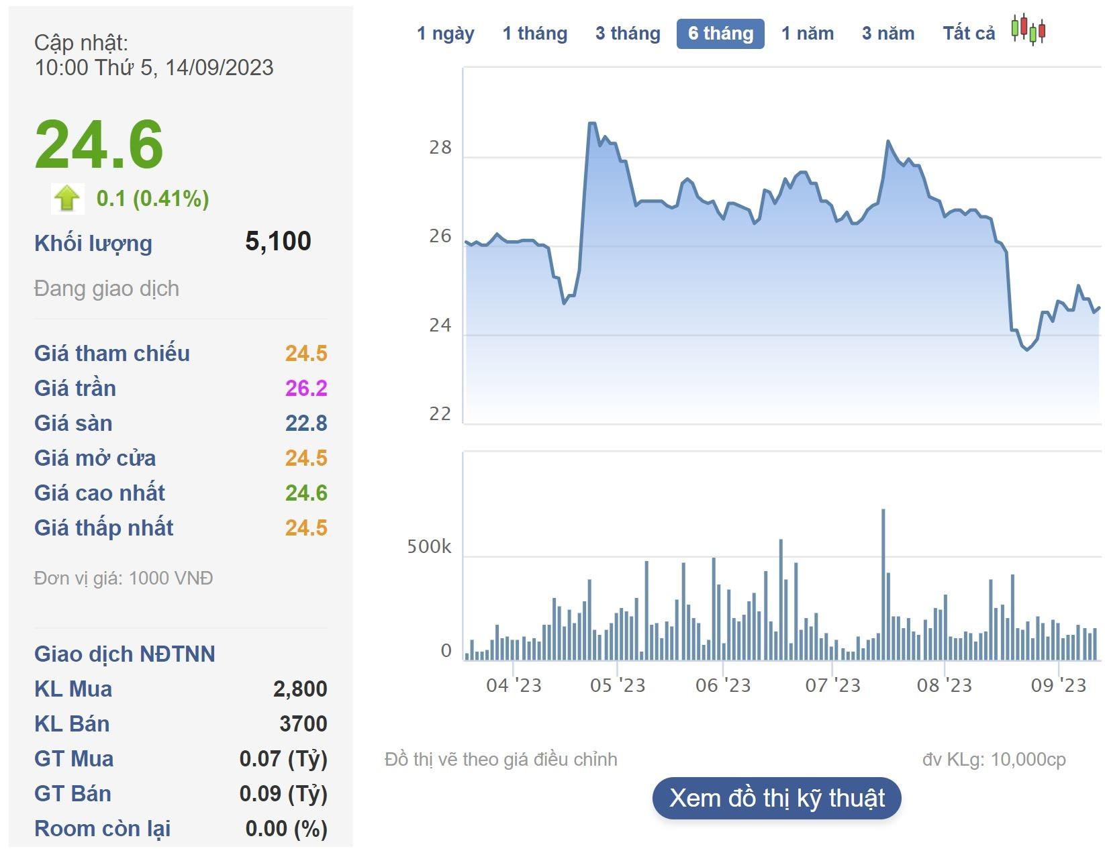Image resolution: width=1105 pixels, height=859 pixels.
Task: Click the 'Giá thấp nhất' label
Action: pos(104,527)
